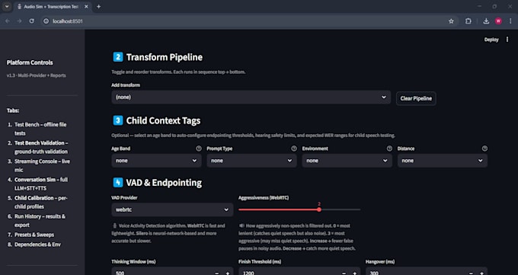Open the browser downloads icon
The image size is (518, 275).
[x=486, y=21]
